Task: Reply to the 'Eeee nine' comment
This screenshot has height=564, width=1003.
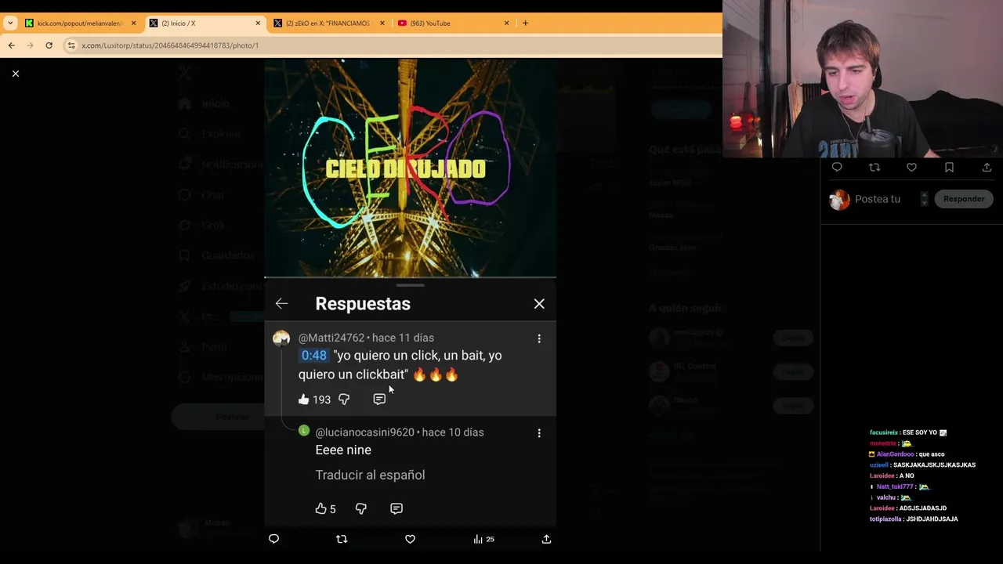Action: [396, 508]
